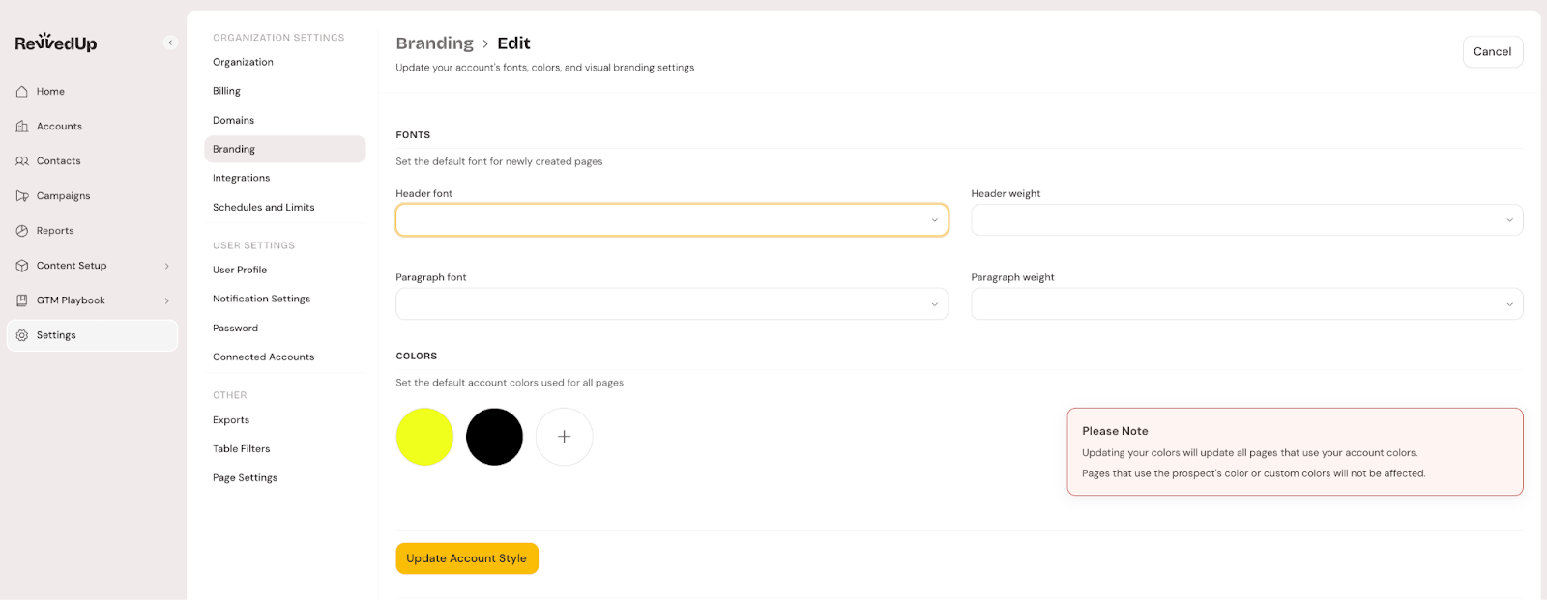This screenshot has height=600, width=1547.
Task: Open the Paragraph weight dropdown
Action: [x=1246, y=304]
